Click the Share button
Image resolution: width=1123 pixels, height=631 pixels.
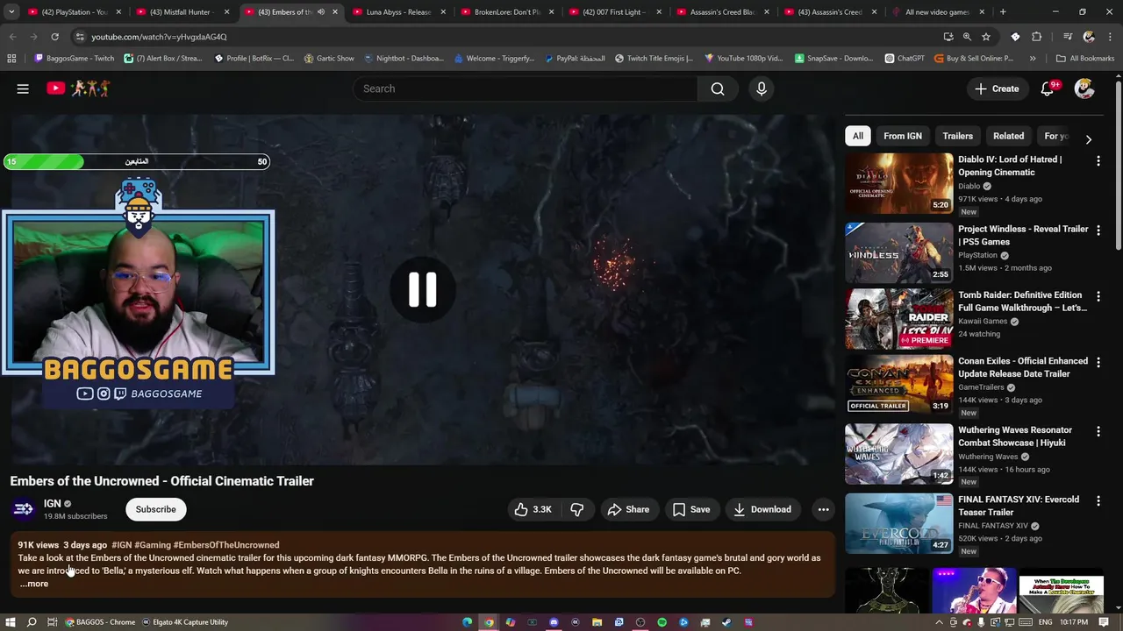pyautogui.click(x=628, y=509)
